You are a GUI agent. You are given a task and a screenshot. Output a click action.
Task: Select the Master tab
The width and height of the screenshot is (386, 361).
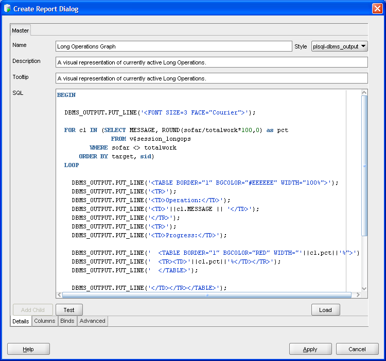coord(21,30)
